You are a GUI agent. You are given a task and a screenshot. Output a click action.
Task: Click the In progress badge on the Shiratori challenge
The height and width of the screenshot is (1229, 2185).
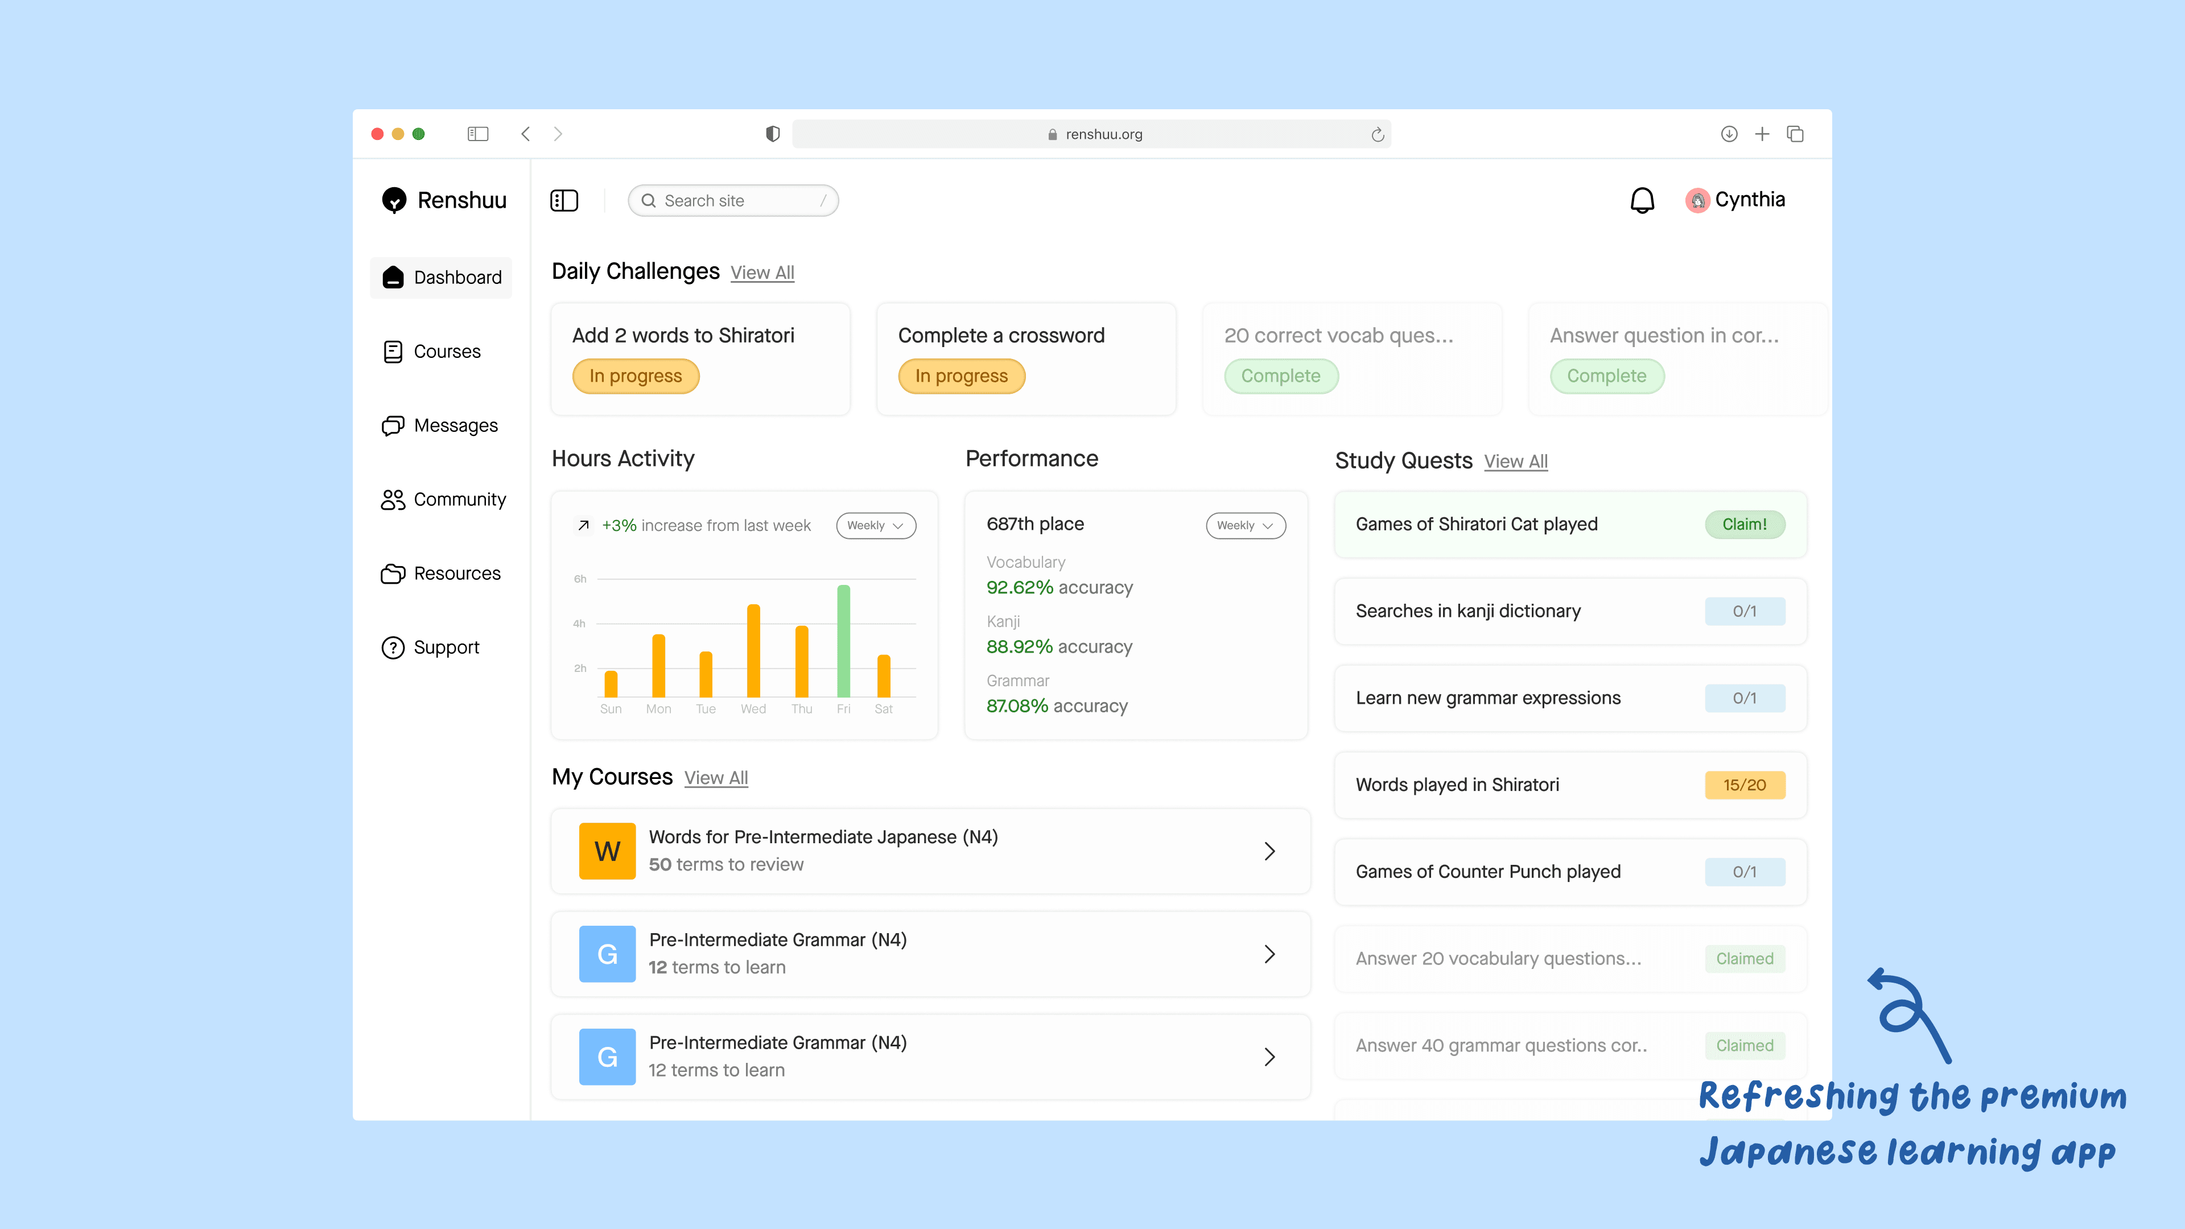point(636,376)
